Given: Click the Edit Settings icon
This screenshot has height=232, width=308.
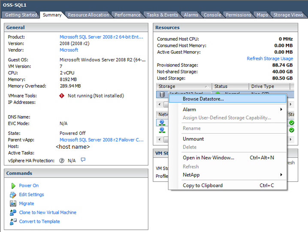Looking at the screenshot, I should tap(12, 195).
